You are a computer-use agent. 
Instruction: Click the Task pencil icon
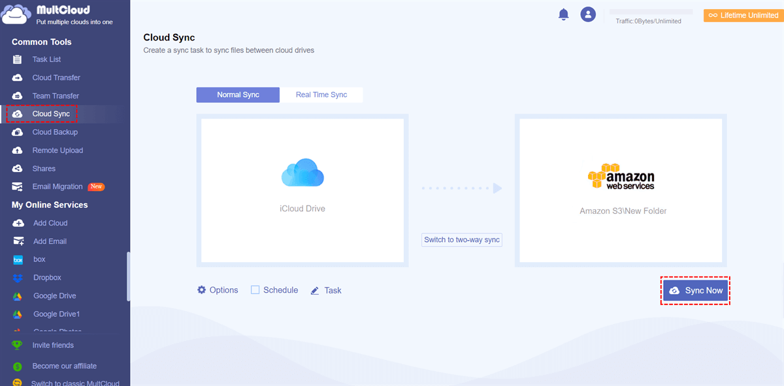[315, 291]
